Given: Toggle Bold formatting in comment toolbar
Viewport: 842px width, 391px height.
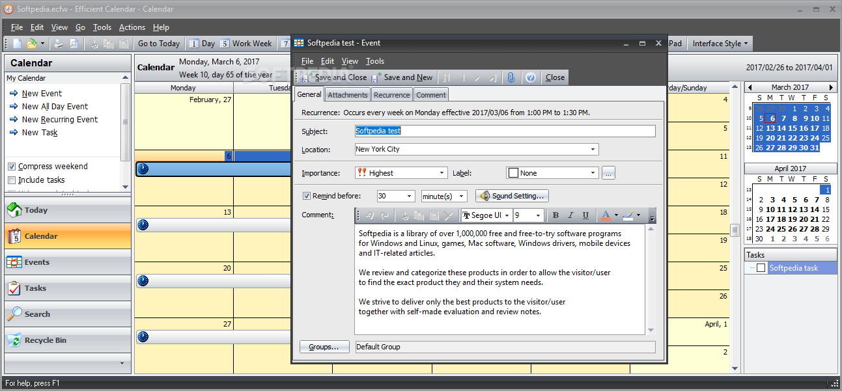Looking at the screenshot, I should 555,215.
